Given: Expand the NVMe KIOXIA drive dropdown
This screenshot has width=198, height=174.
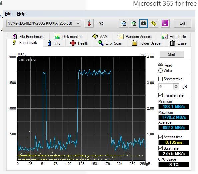Looking at the screenshot, I should click(44, 23).
